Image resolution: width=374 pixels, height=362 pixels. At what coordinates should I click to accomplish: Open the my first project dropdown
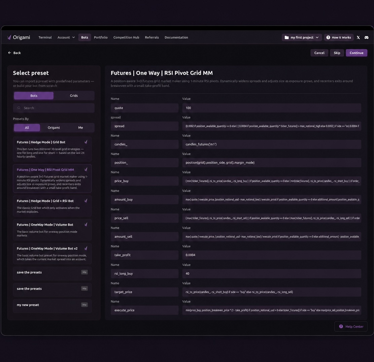pos(302,37)
